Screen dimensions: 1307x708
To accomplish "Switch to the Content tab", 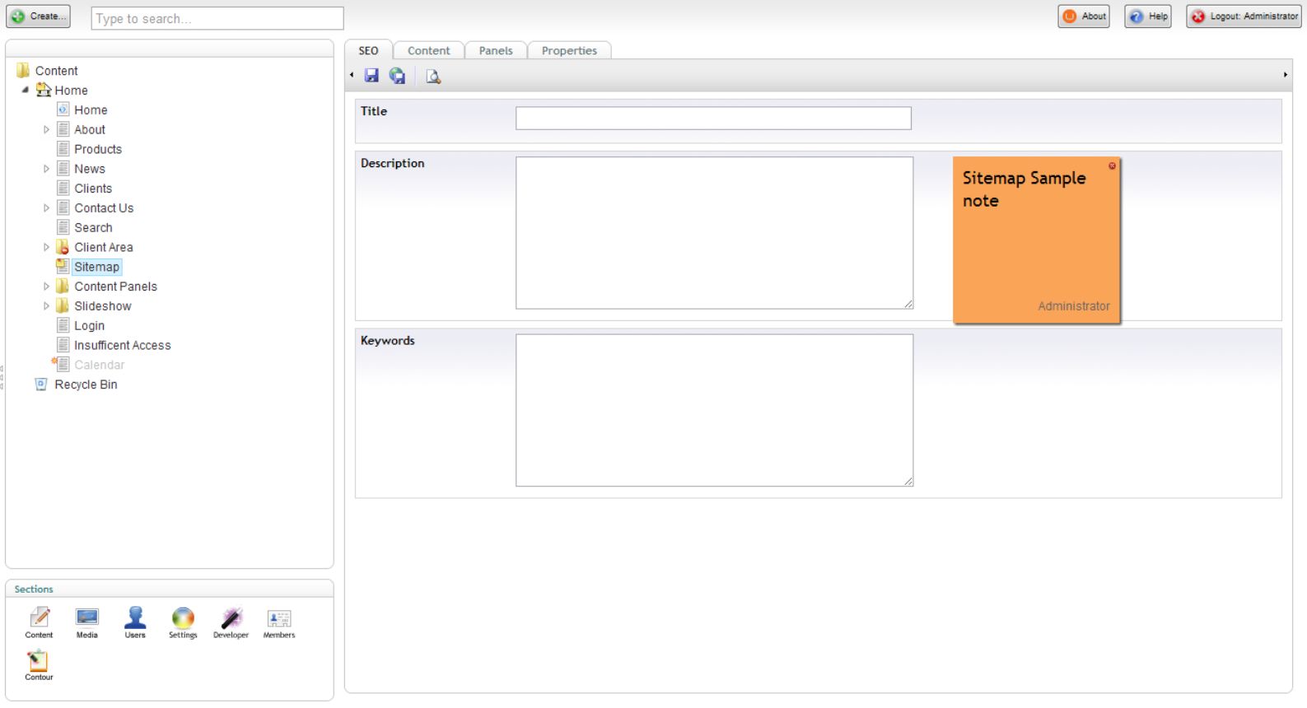I will (429, 50).
